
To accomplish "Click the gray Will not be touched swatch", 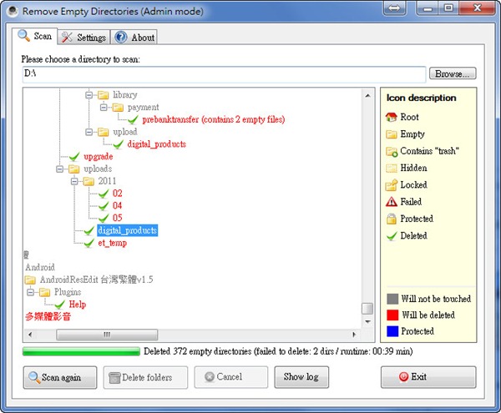I will [392, 299].
